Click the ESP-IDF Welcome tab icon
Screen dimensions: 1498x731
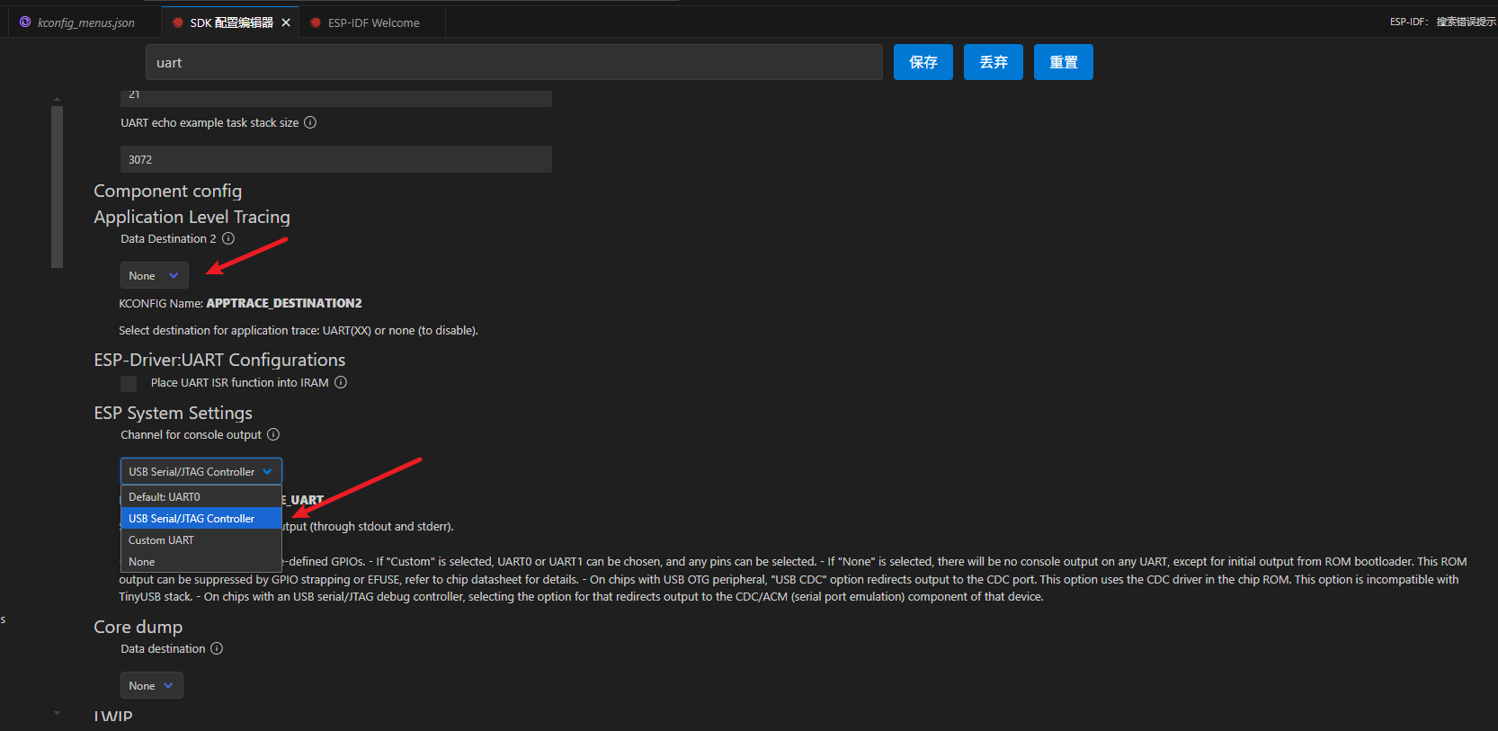[316, 22]
